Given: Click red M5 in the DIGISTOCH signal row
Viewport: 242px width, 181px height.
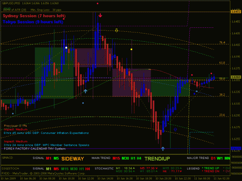Looking at the screenshot, I should click(56, 169).
